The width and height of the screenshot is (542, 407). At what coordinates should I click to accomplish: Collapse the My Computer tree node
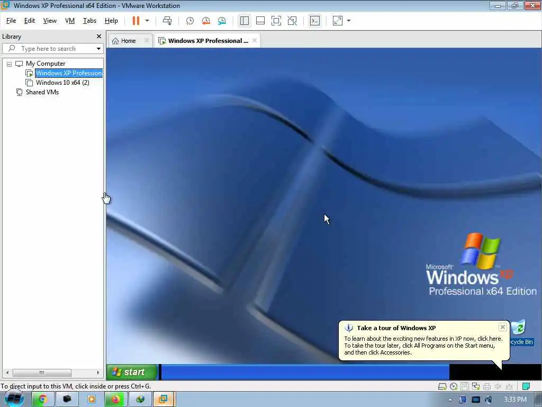tap(10, 64)
